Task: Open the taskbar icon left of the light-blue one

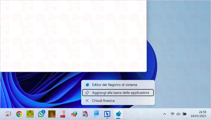Action: [85, 114]
